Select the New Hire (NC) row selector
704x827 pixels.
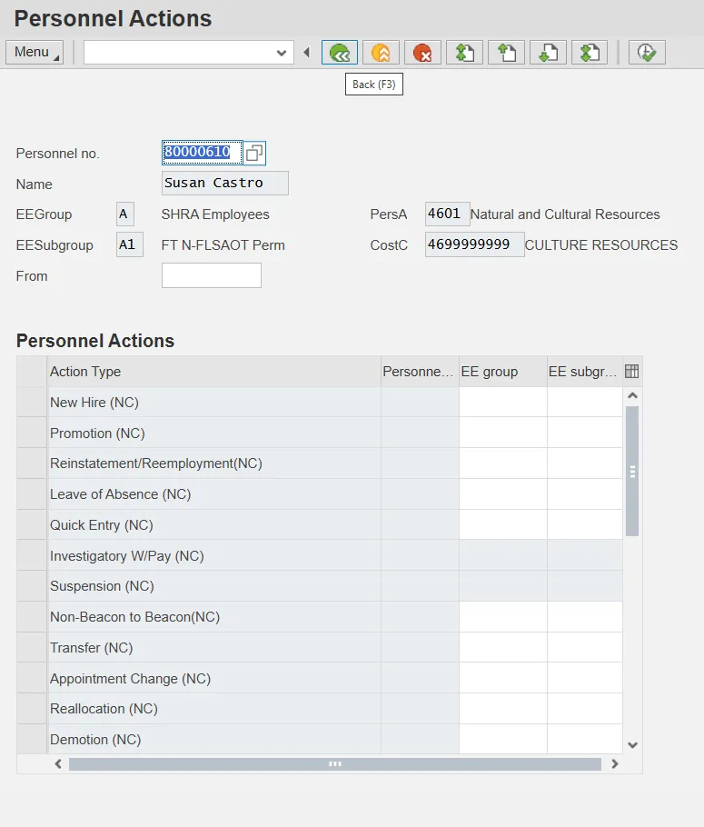coord(32,403)
